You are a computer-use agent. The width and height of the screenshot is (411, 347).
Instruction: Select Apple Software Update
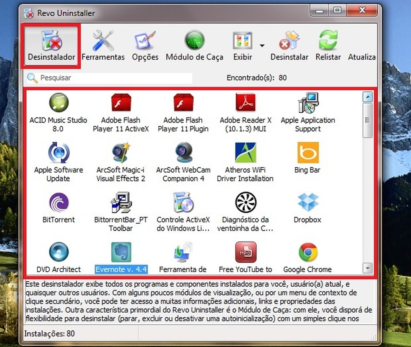(x=58, y=163)
